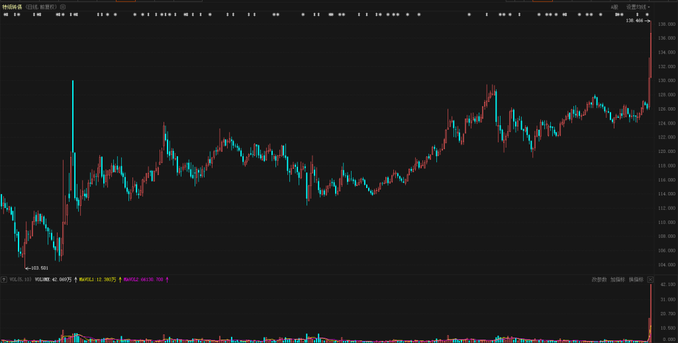Click 换指标 to switch indicator
Screen dimensions: 678x343
[x=636, y=279]
